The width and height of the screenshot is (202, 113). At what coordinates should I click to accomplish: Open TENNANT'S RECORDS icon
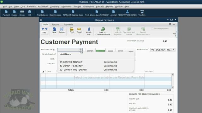pos(127,13)
